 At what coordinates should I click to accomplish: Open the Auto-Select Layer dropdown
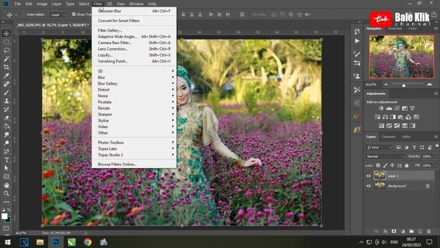[x=58, y=14]
